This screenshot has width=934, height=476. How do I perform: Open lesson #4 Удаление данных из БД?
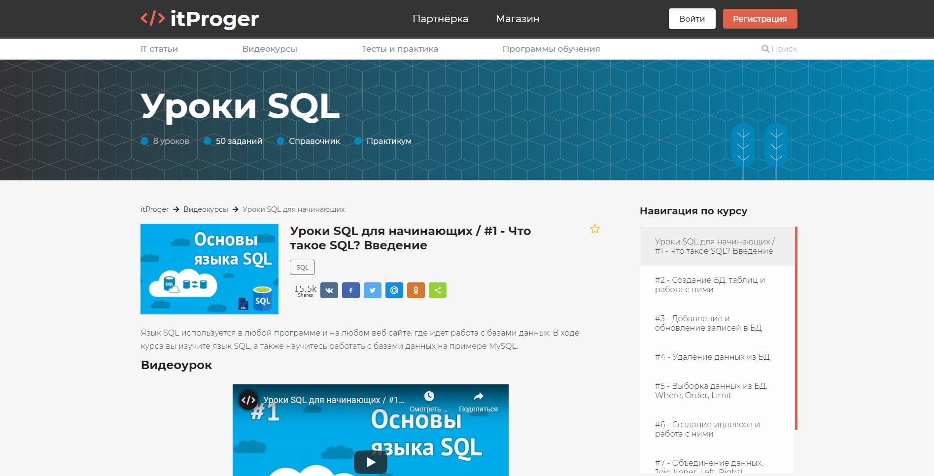tap(717, 357)
